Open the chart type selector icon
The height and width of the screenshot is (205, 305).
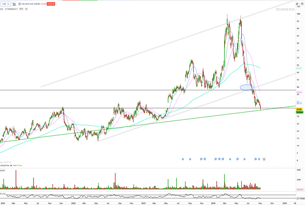coord(14,4)
